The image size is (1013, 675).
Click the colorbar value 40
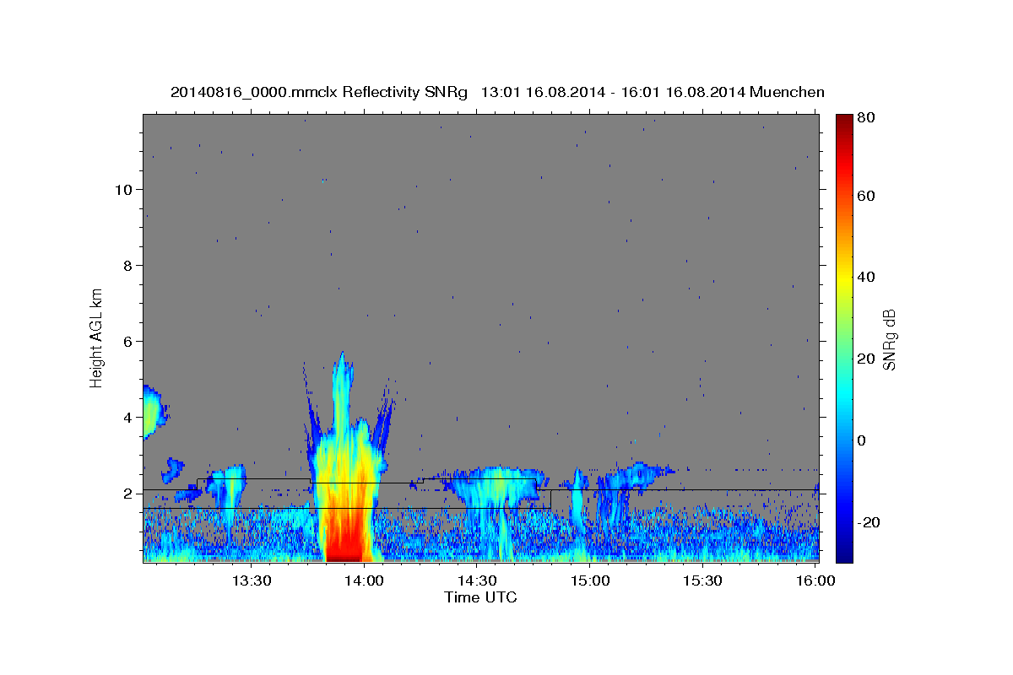865,277
